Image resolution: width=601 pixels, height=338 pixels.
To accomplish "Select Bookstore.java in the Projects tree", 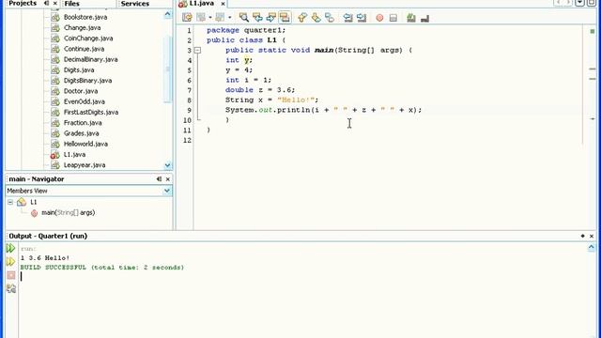I will pos(85,17).
